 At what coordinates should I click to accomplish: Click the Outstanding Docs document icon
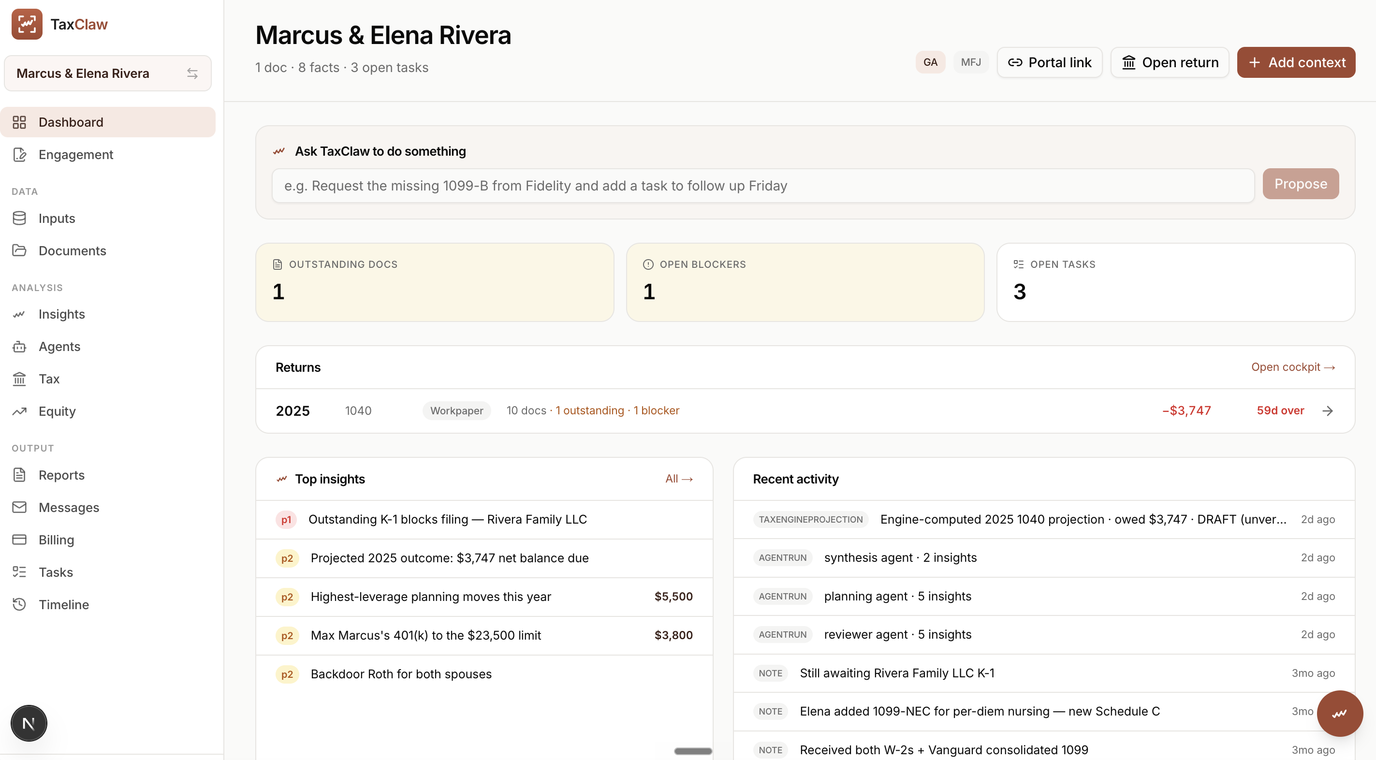tap(277, 264)
